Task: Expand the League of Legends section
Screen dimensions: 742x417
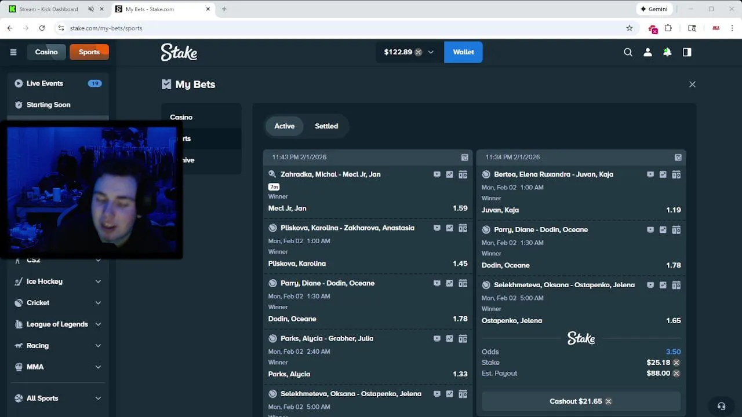Action: point(98,324)
